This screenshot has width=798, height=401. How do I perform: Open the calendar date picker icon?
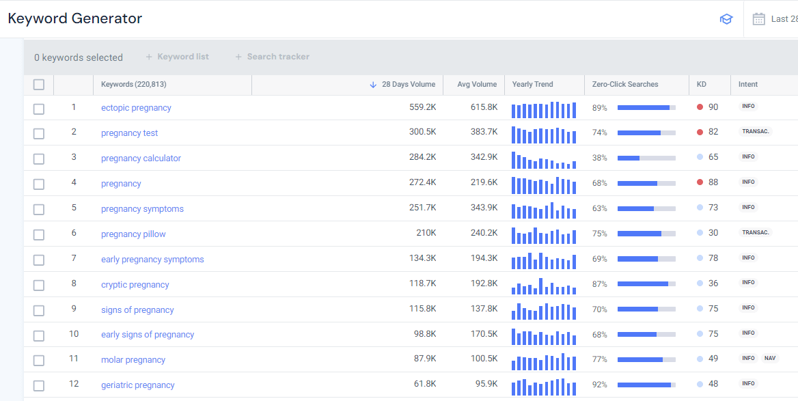click(758, 19)
